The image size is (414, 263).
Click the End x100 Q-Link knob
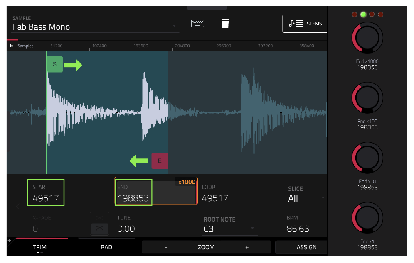(x=367, y=98)
